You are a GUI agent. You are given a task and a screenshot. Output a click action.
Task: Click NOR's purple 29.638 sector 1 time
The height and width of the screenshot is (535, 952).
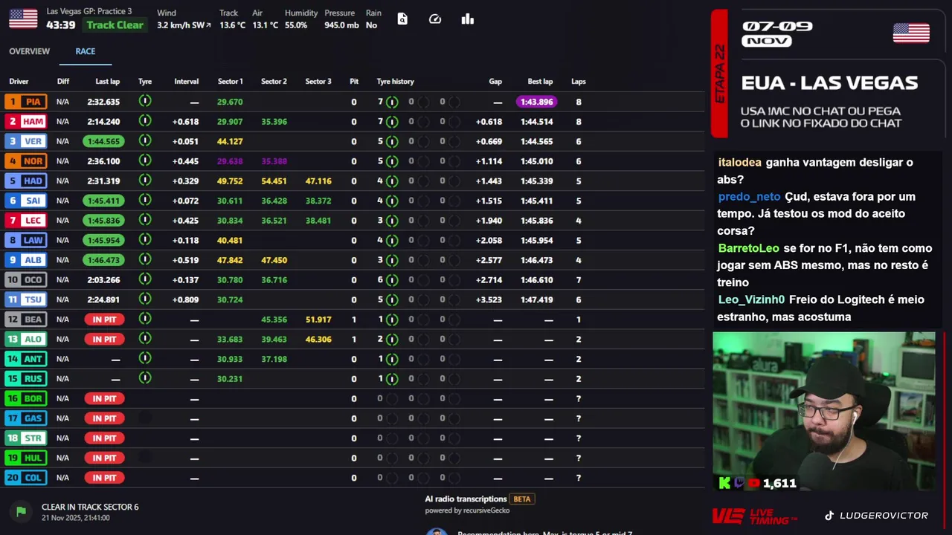pyautogui.click(x=230, y=161)
